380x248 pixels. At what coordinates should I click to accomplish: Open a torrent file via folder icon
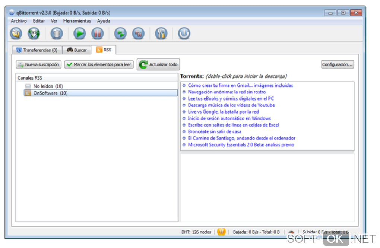point(16,34)
